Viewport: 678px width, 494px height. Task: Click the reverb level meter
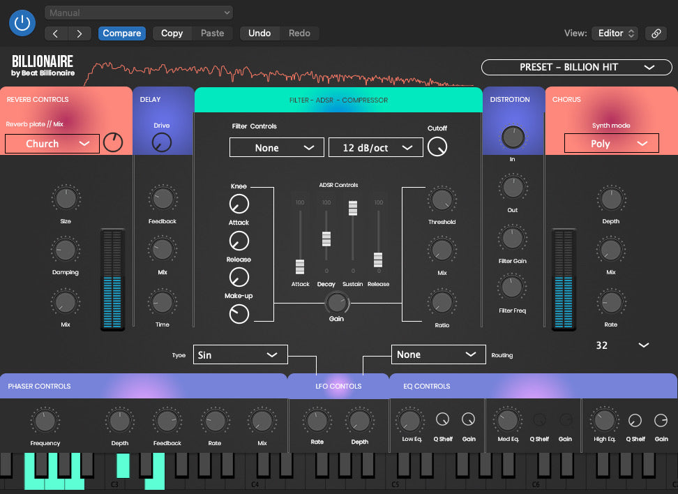click(112, 279)
